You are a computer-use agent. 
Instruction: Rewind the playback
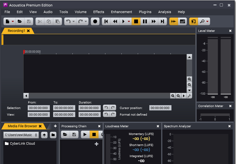pos(115,22)
